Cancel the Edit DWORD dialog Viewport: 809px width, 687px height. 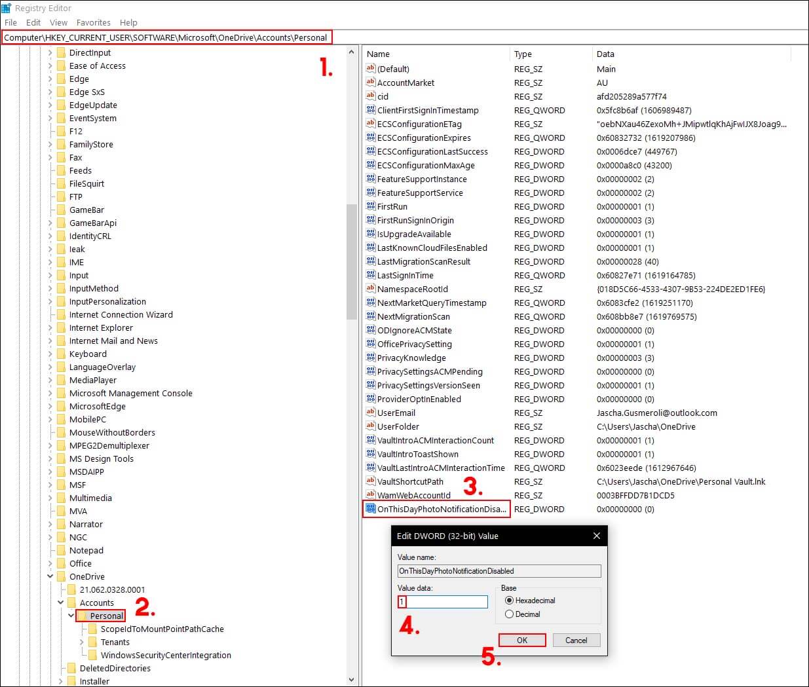point(576,640)
